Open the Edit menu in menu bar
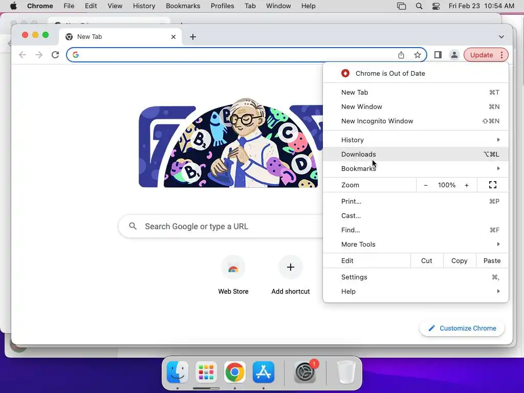The image size is (524, 393). pos(91,6)
